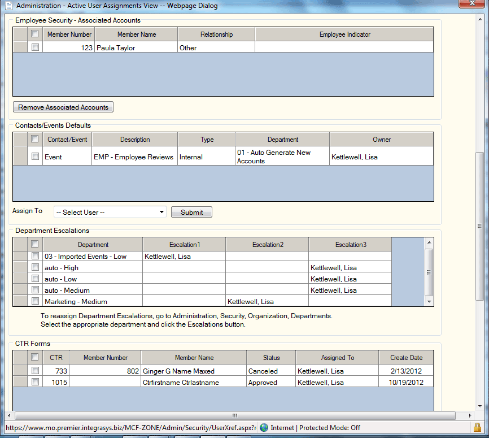Image resolution: width=489 pixels, height=438 pixels.
Task: Click the Type column header
Action: coord(207,140)
